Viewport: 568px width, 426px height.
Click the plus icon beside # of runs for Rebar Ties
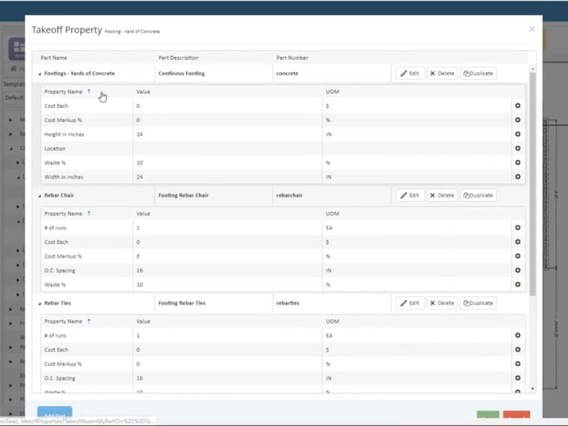coord(517,335)
